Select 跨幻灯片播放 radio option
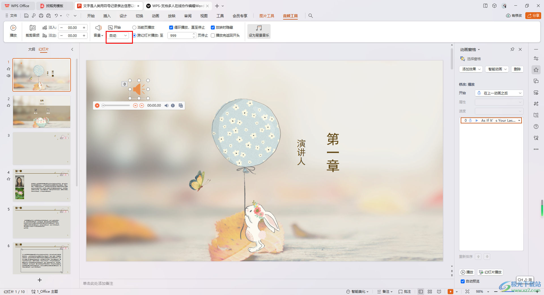Screen dimensions: 544x295 point(134,35)
